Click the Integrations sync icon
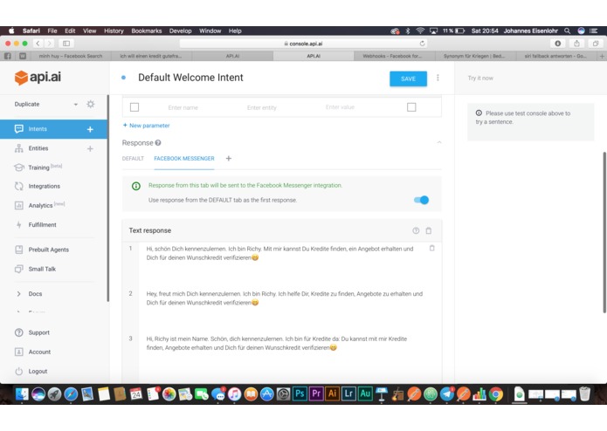This screenshot has height=431, width=607. [x=19, y=186]
